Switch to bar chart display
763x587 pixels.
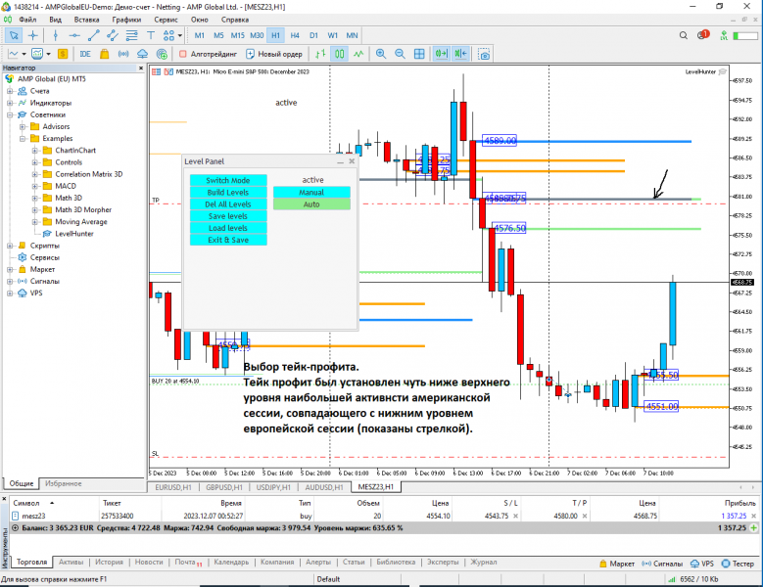tap(320, 54)
